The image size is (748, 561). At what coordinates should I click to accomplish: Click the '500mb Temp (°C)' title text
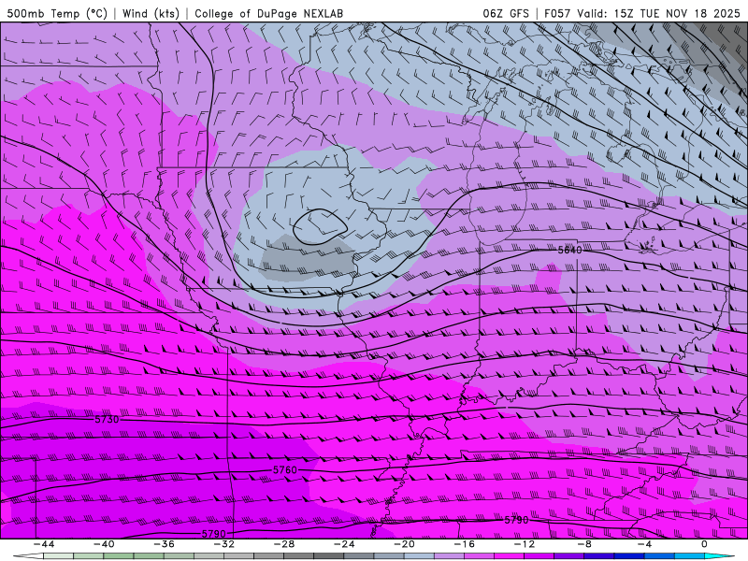point(57,13)
